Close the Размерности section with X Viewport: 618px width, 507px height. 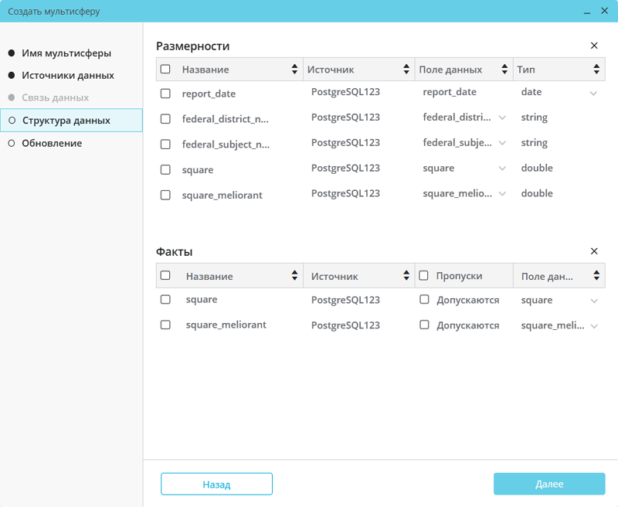(594, 46)
